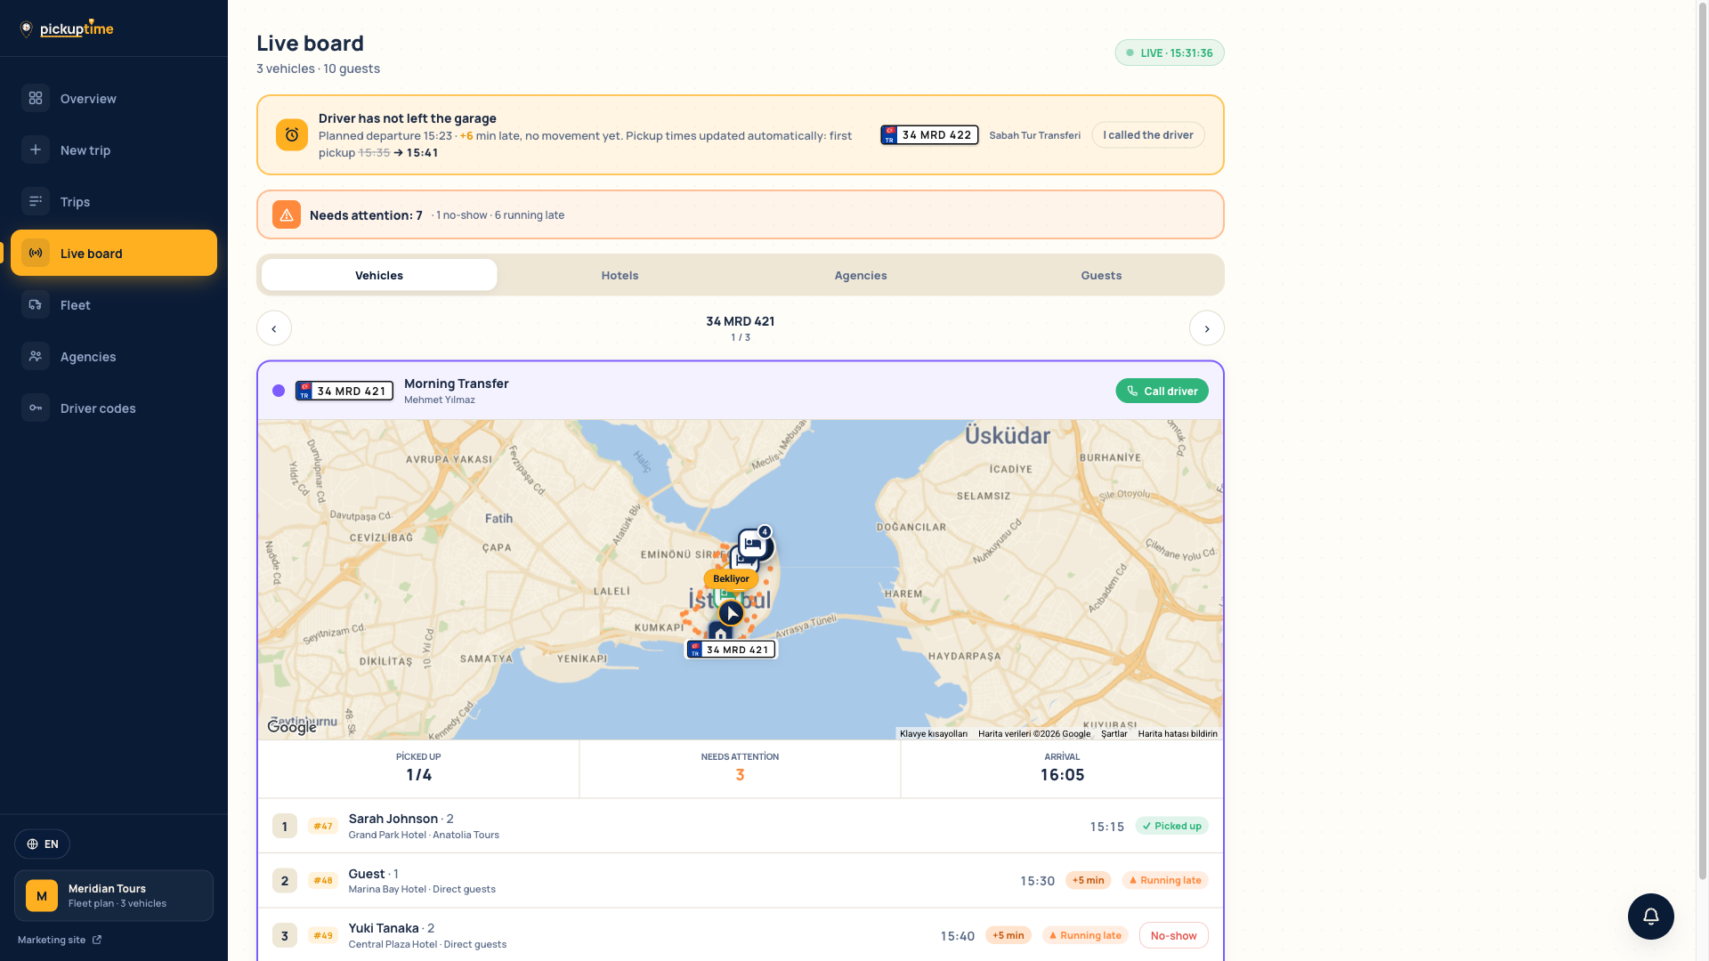Open Driver codes page

[114, 408]
